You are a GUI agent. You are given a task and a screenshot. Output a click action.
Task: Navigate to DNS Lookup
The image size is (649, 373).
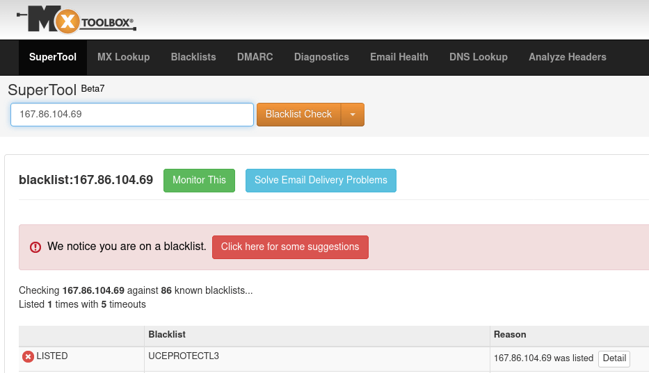(x=479, y=57)
